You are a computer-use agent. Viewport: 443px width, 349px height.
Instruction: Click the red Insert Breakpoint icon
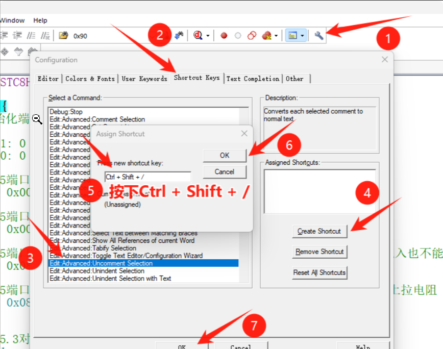pyautogui.click(x=224, y=36)
